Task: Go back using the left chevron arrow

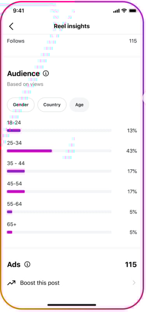Action: tap(11, 26)
